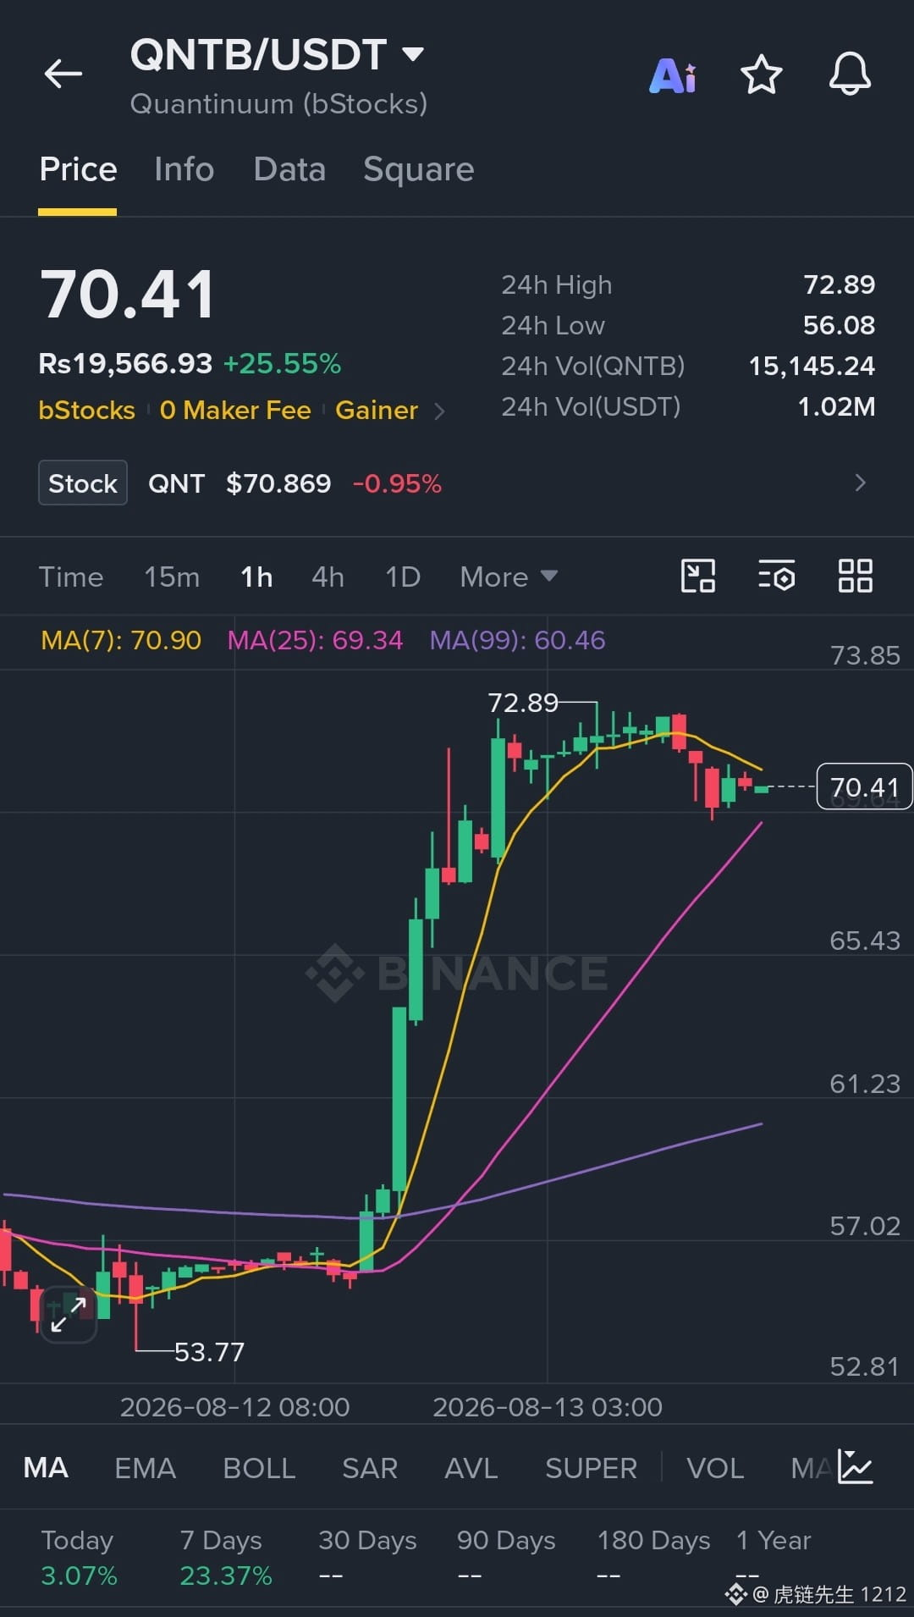Tap the -0.95% stock change
The image size is (914, 1617).
coord(397,483)
